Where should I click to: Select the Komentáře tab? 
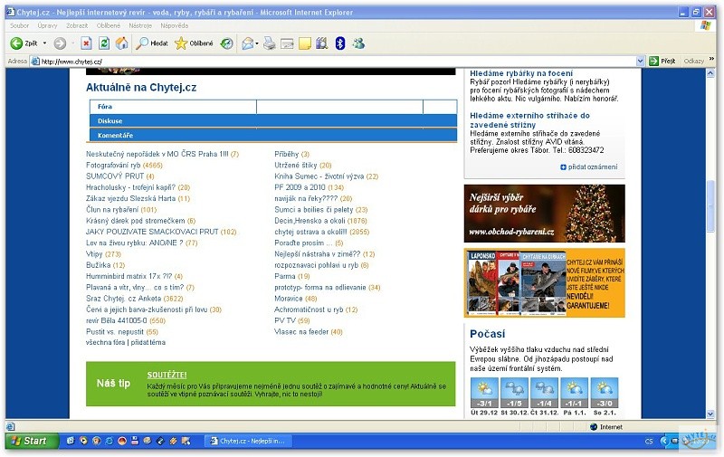(x=273, y=135)
